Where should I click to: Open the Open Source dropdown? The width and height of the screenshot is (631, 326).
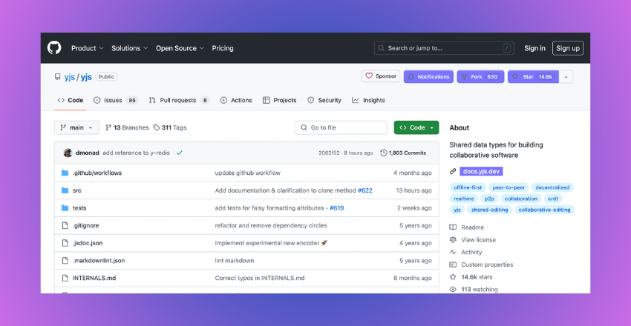[180, 48]
